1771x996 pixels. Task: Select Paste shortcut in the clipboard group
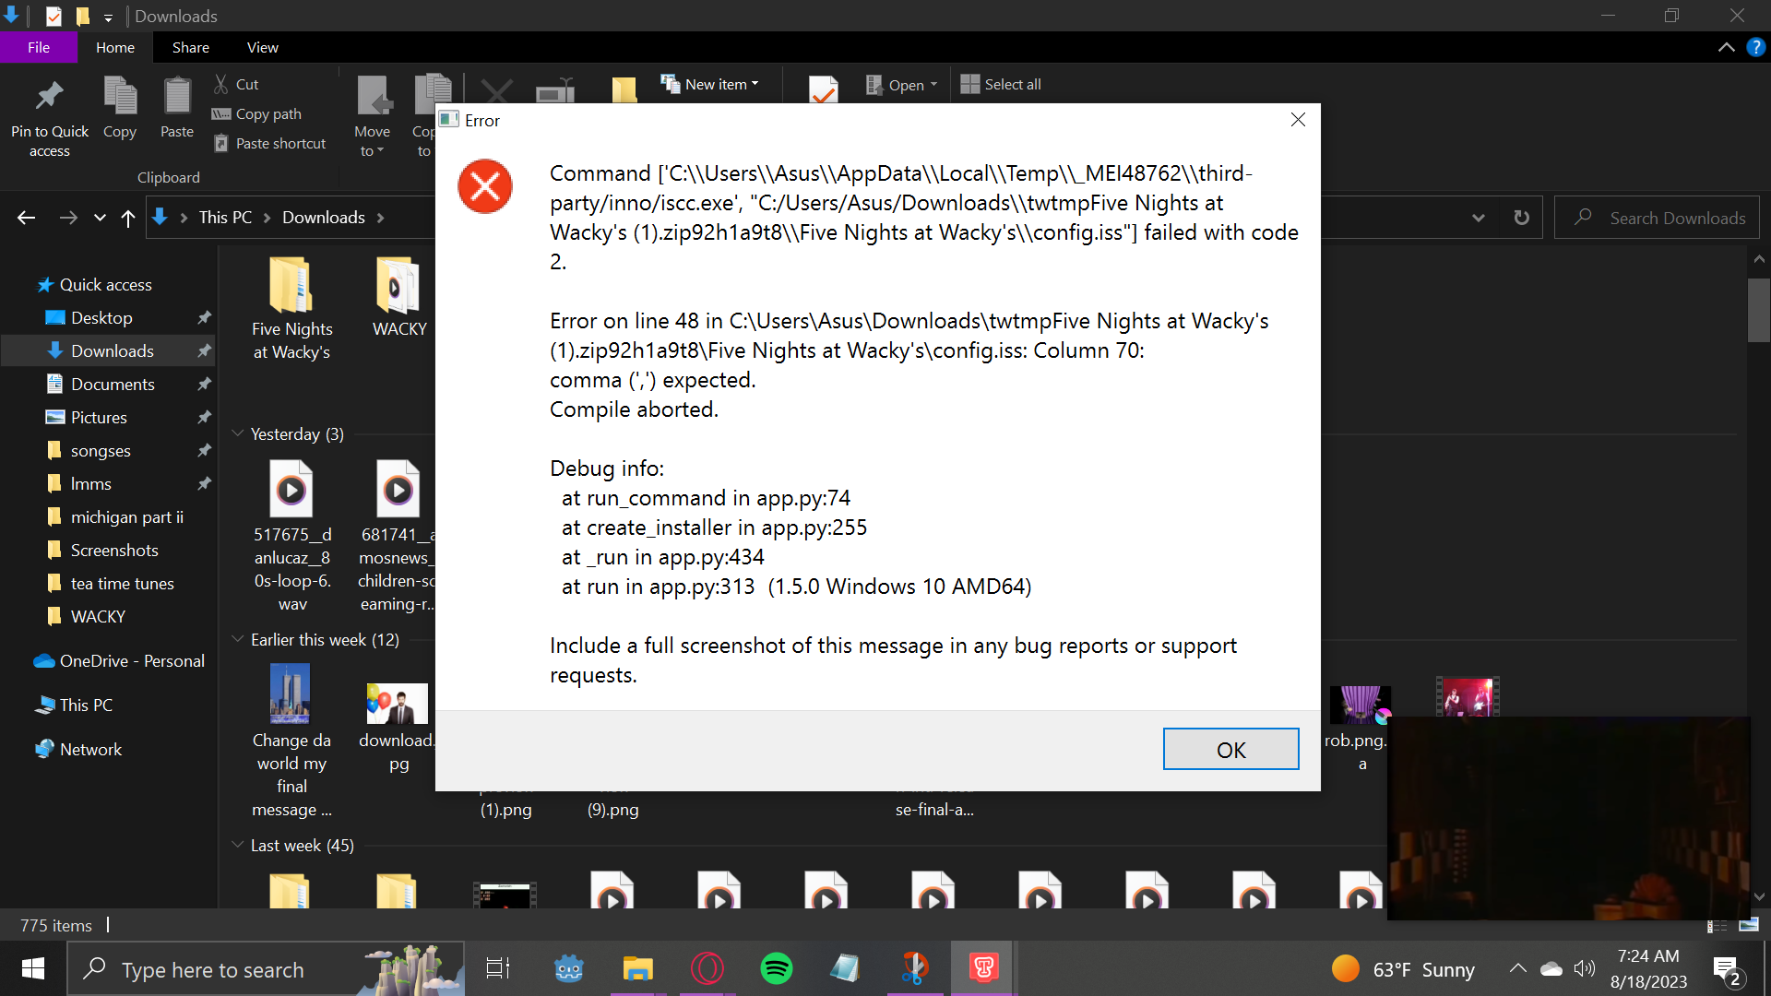[221, 143]
